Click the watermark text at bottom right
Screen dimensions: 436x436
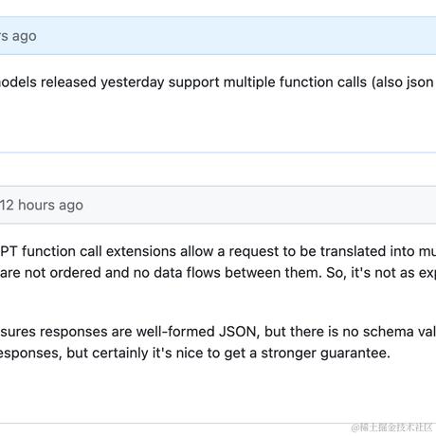click(x=391, y=427)
